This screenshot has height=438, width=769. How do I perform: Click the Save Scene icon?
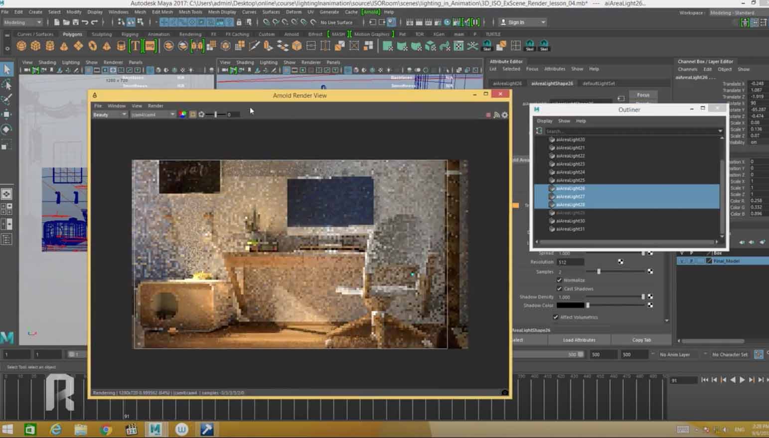click(x=76, y=22)
